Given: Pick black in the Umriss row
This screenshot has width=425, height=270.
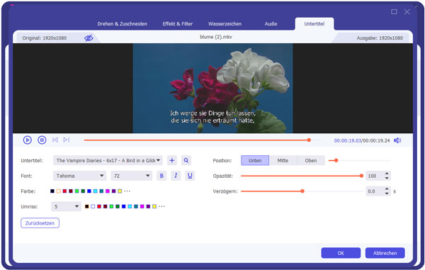Looking at the screenshot, I should (x=86, y=206).
